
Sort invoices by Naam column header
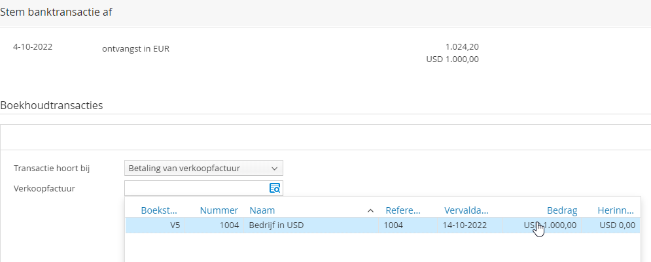tap(262, 210)
